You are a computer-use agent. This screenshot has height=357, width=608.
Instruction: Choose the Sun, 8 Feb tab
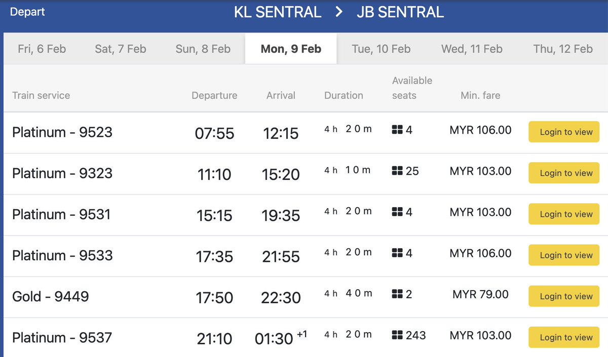[203, 49]
